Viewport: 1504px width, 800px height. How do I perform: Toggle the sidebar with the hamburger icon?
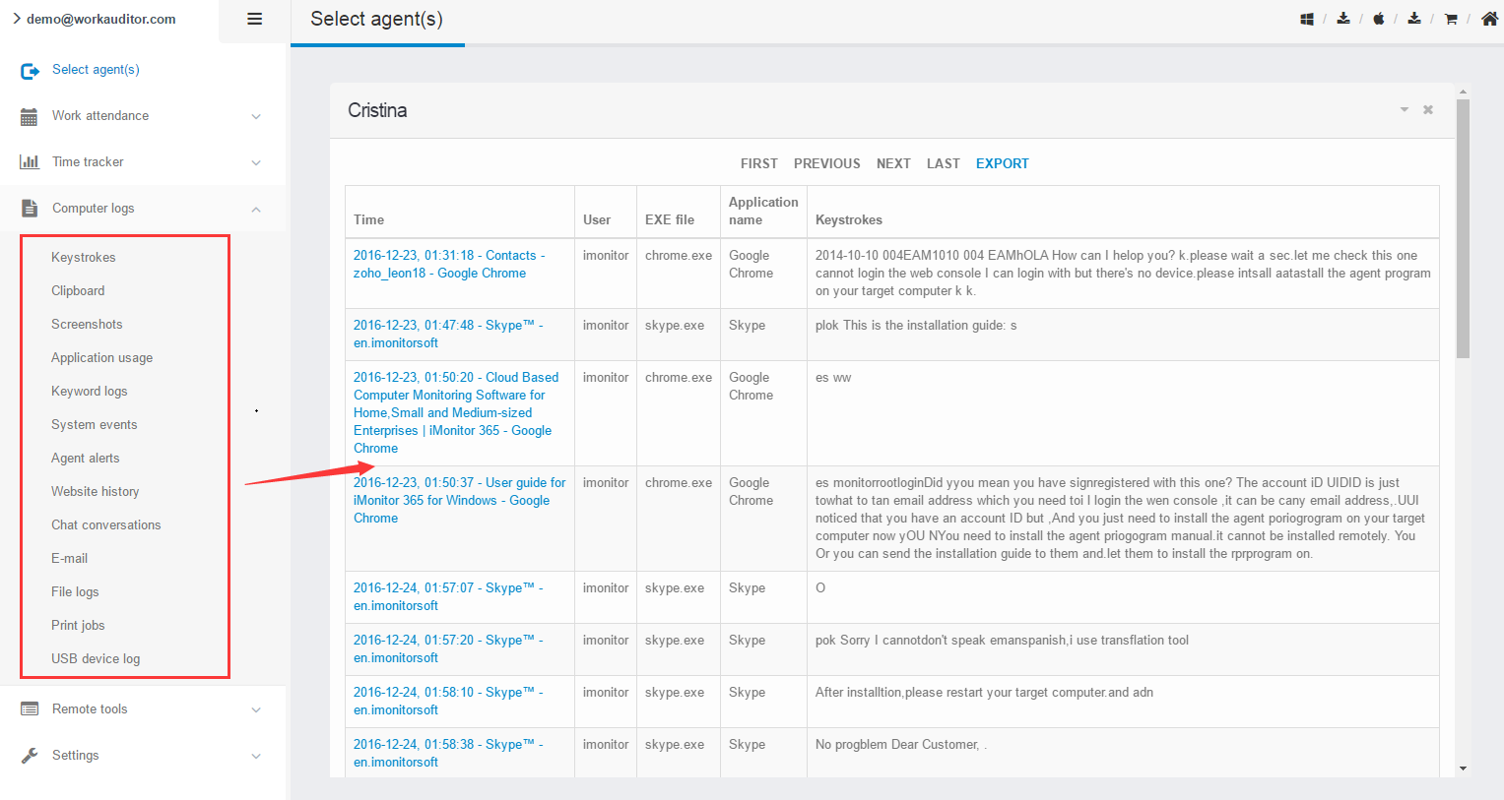(x=254, y=19)
